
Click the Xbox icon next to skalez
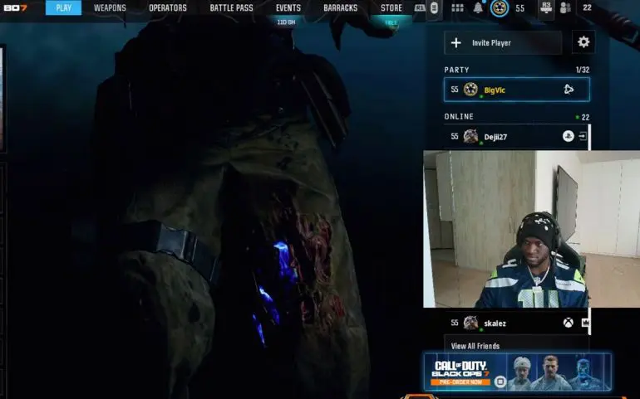click(568, 323)
